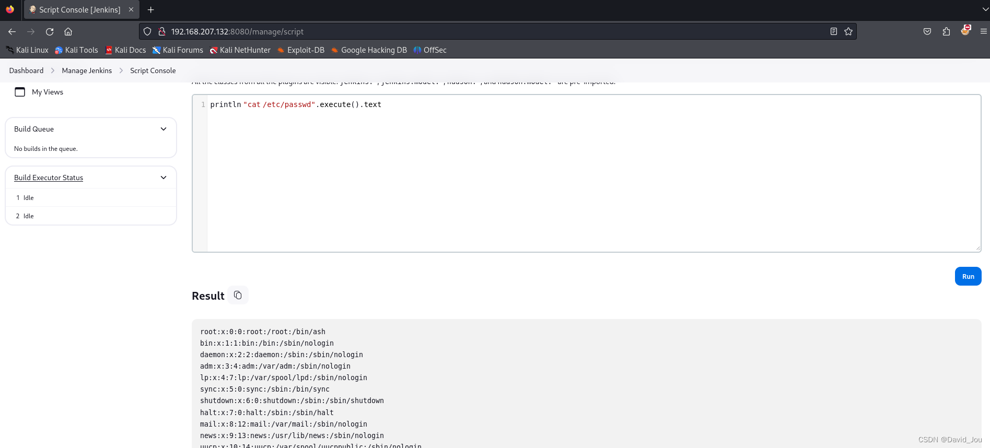This screenshot has height=448, width=990.
Task: Click the browser Back arrow
Action: click(x=12, y=32)
